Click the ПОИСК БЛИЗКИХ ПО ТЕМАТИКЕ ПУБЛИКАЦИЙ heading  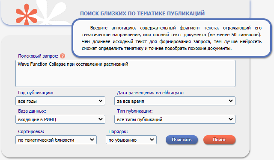coord(142,13)
